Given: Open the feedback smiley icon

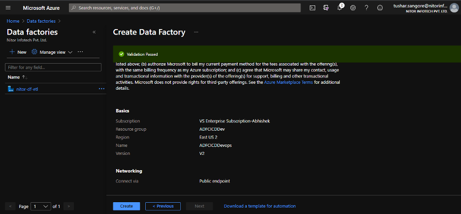Looking at the screenshot, I should 380,8.
